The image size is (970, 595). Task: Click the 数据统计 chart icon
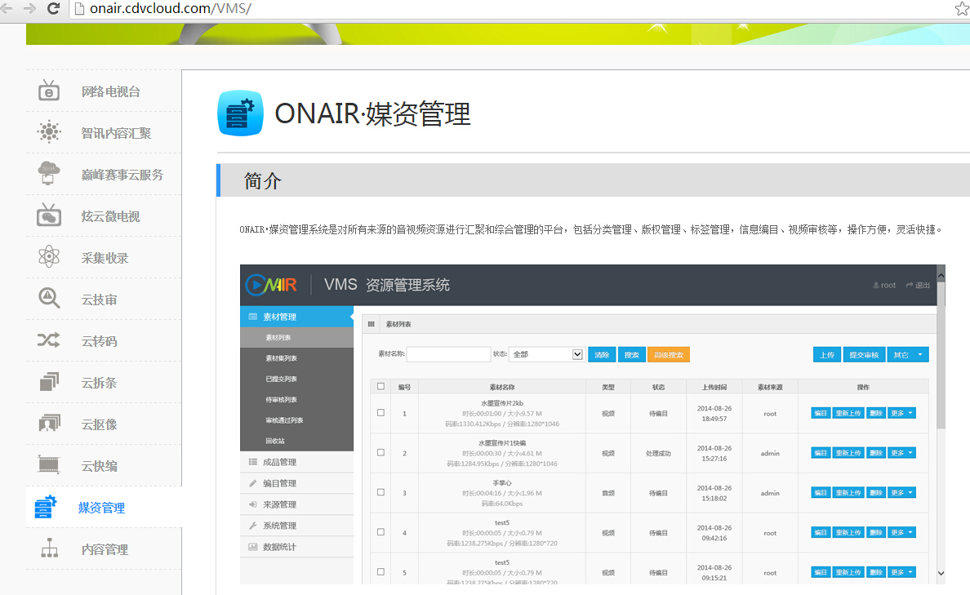[252, 547]
